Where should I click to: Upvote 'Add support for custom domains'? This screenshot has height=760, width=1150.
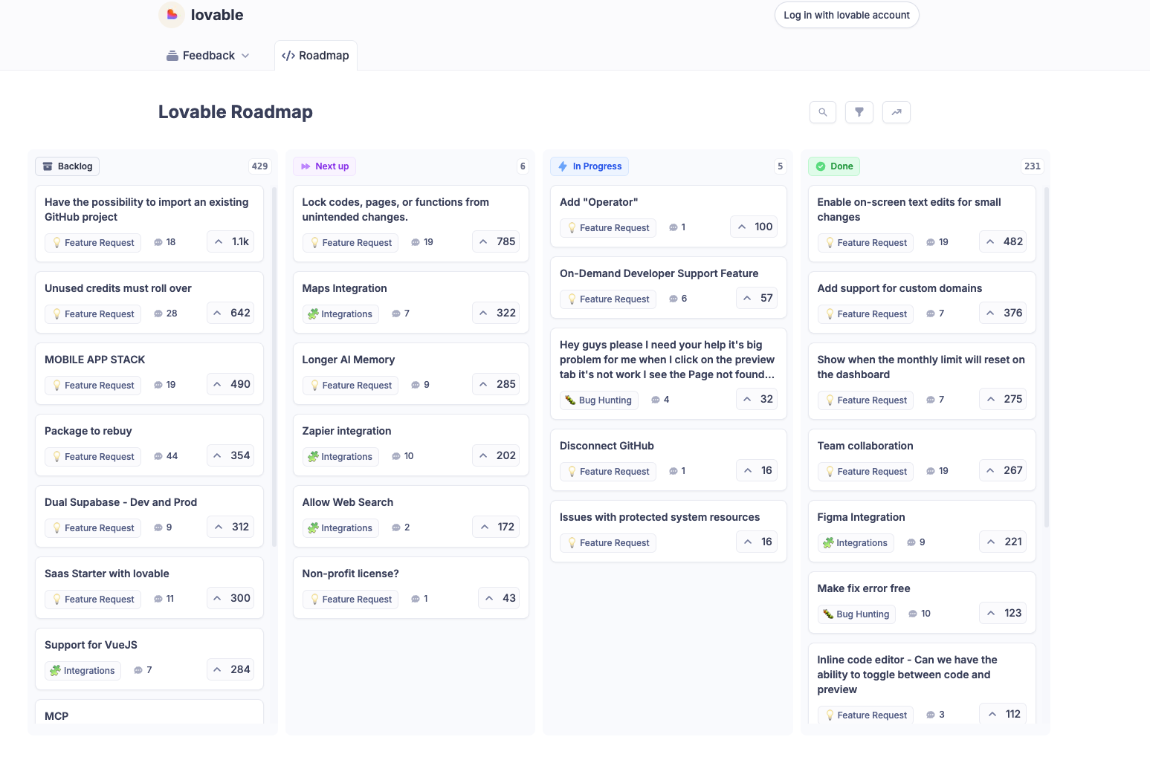[1003, 313]
